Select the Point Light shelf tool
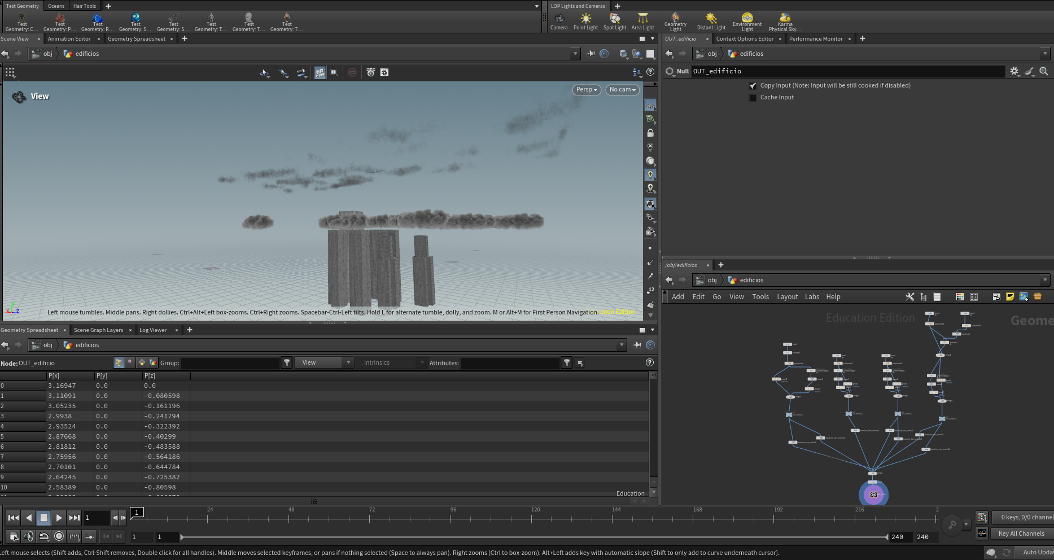The height and width of the screenshot is (560, 1054). 585,21
